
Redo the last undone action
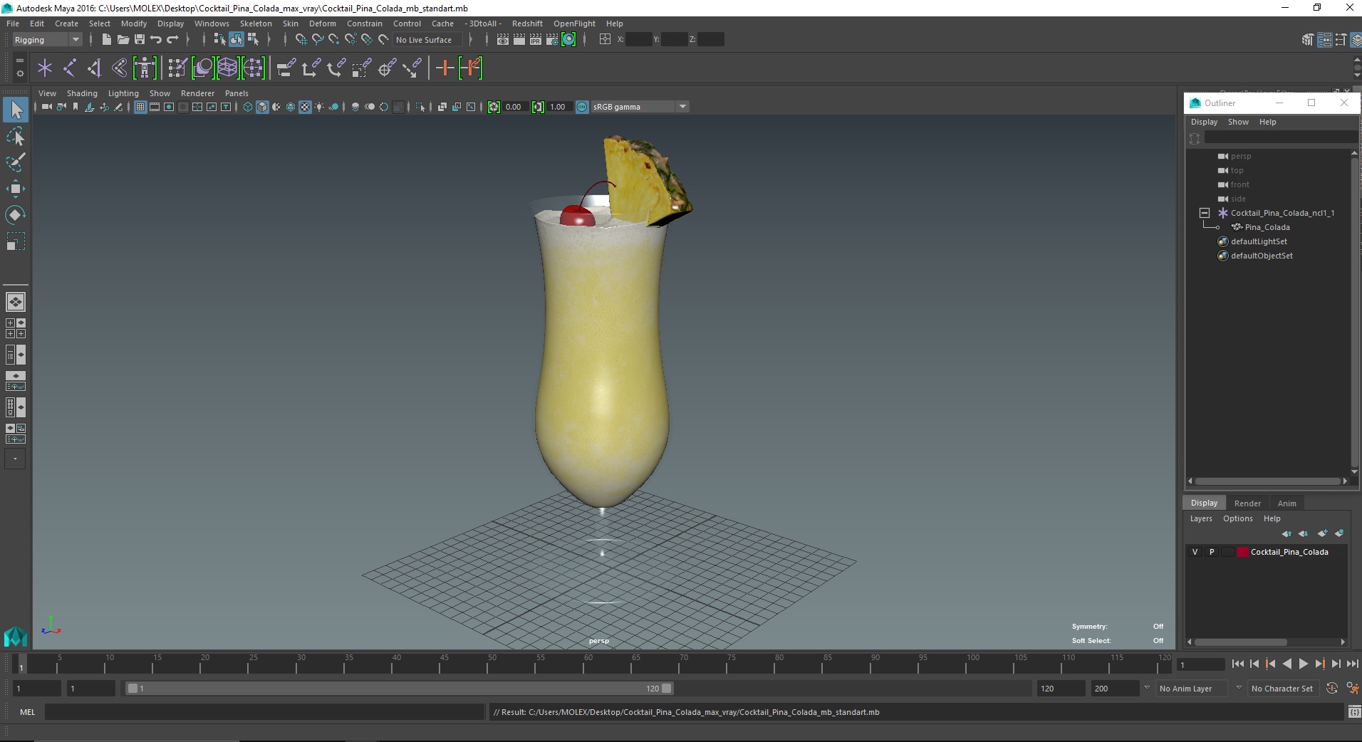coord(172,40)
